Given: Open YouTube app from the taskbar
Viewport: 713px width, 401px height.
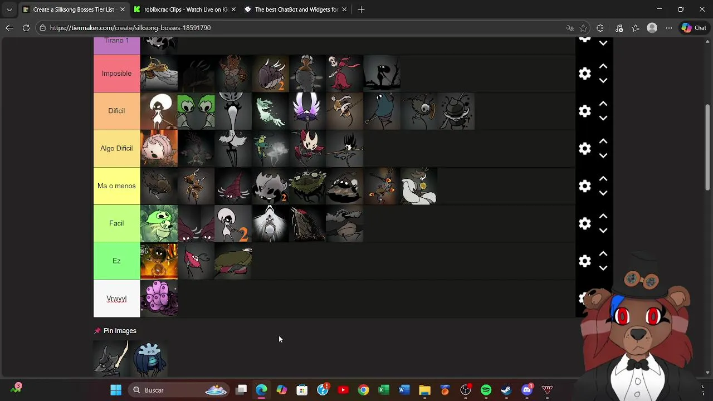Looking at the screenshot, I should (x=343, y=390).
